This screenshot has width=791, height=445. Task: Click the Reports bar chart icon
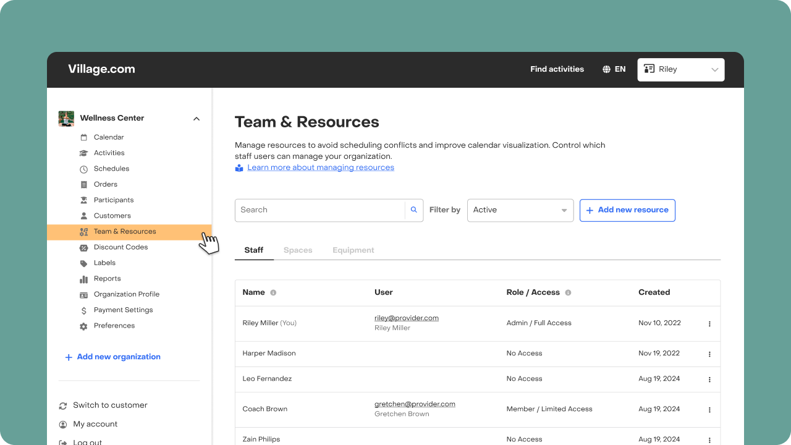84,279
